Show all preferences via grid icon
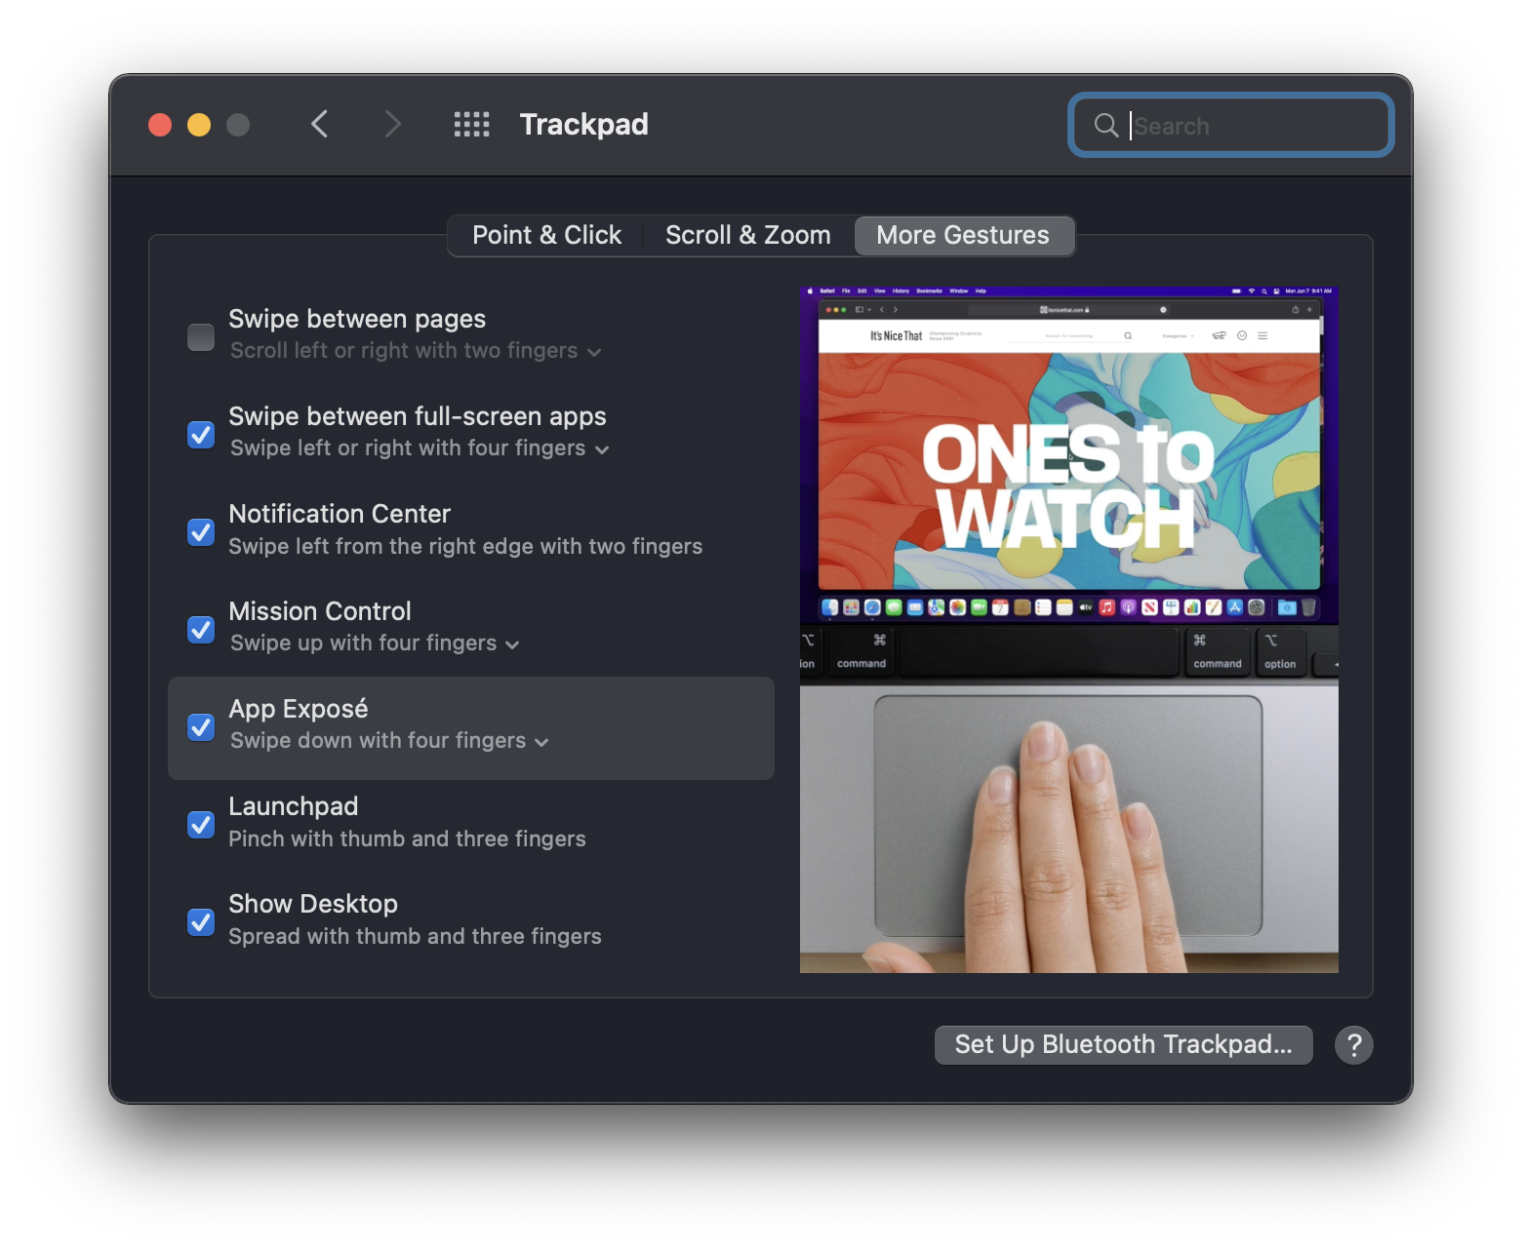The height and width of the screenshot is (1248, 1522). (x=471, y=125)
